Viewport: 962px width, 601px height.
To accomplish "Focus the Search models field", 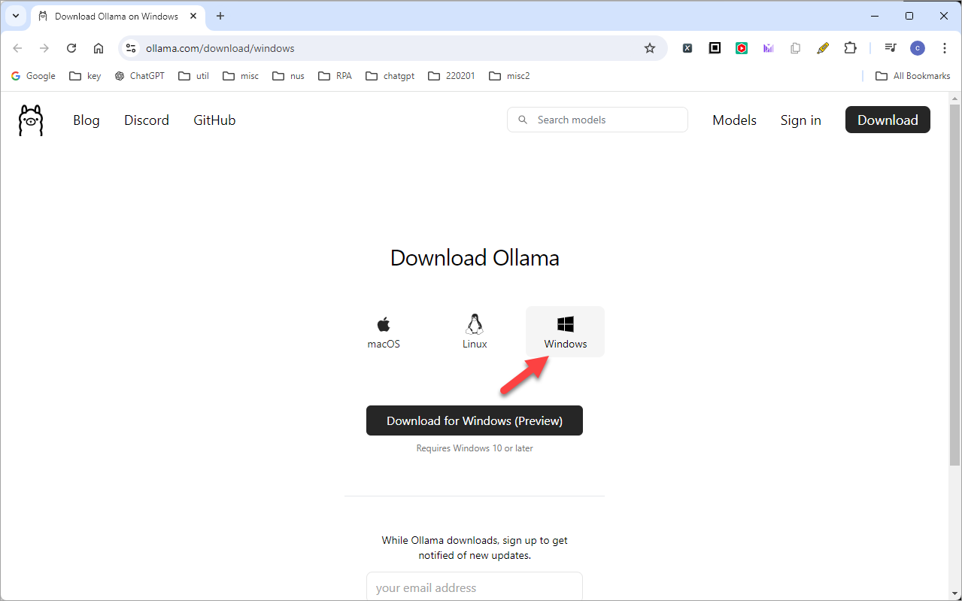I will tap(597, 120).
